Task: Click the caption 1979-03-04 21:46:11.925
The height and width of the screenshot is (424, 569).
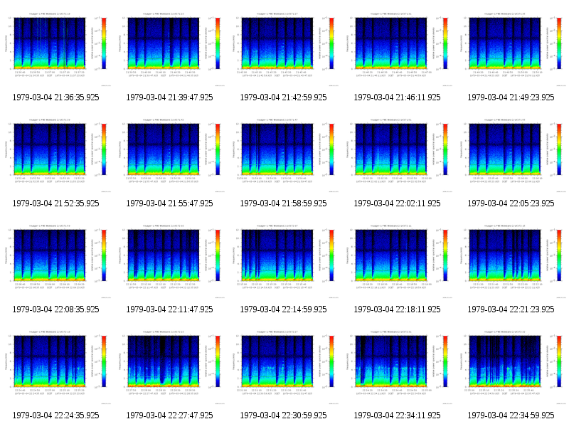Action: click(x=397, y=97)
